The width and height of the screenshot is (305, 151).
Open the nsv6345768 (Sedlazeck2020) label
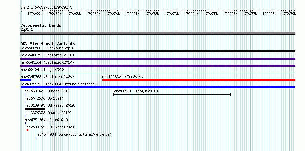47,77
